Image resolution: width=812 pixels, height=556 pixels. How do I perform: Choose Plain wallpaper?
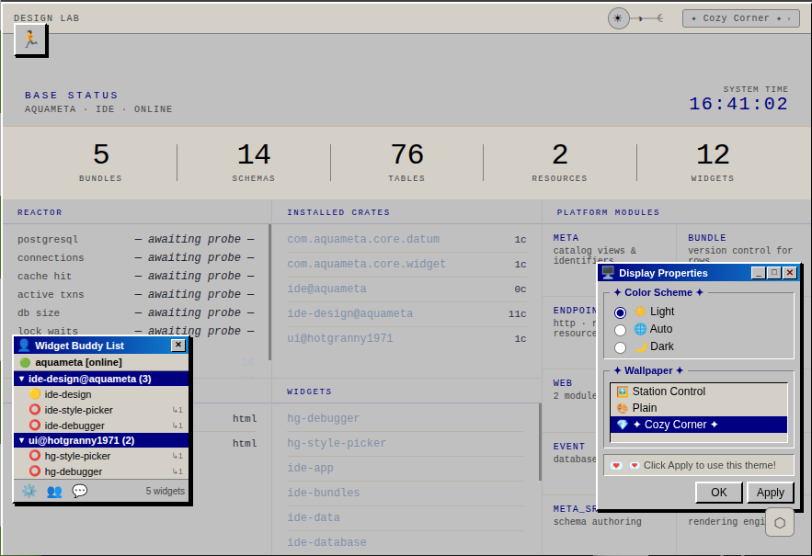click(x=699, y=408)
